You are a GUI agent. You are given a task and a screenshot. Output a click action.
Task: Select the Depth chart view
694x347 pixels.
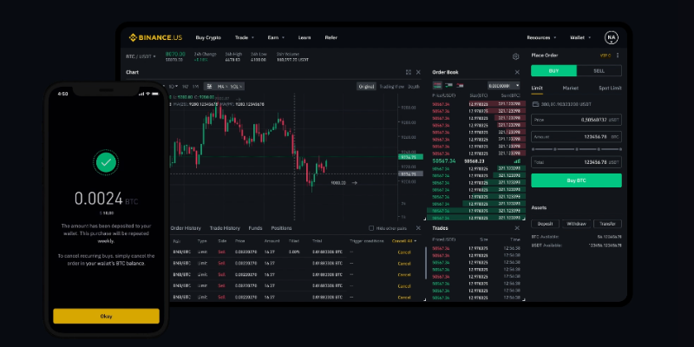coord(414,87)
